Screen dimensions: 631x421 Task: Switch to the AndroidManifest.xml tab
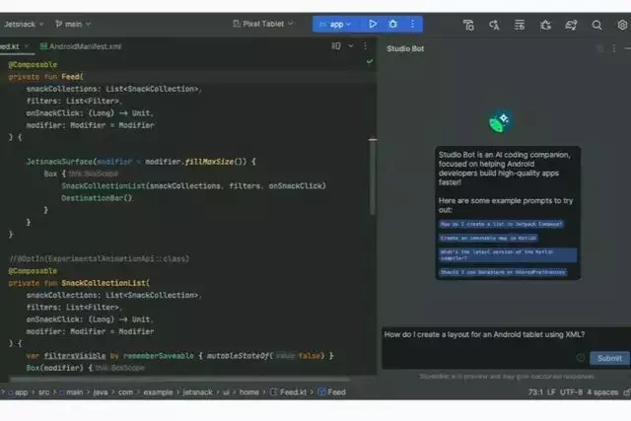pos(81,46)
